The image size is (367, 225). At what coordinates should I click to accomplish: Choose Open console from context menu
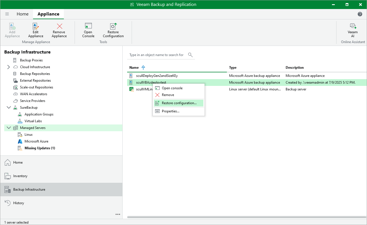179,88
